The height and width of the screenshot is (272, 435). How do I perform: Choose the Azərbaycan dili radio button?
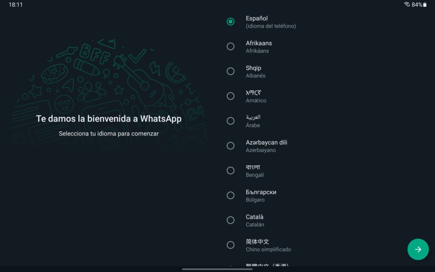[231, 146]
